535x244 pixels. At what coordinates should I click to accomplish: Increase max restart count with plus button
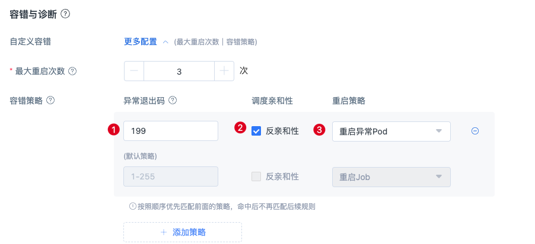tap(224, 71)
